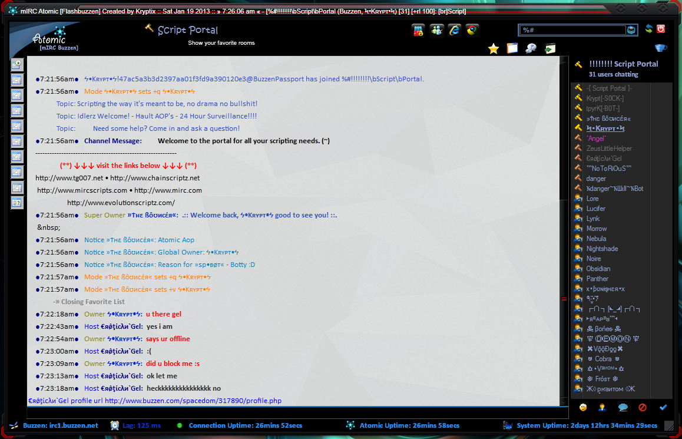Launch the MSN Messenger buddies icon
The width and height of the screenshot is (682, 439).
436,30
